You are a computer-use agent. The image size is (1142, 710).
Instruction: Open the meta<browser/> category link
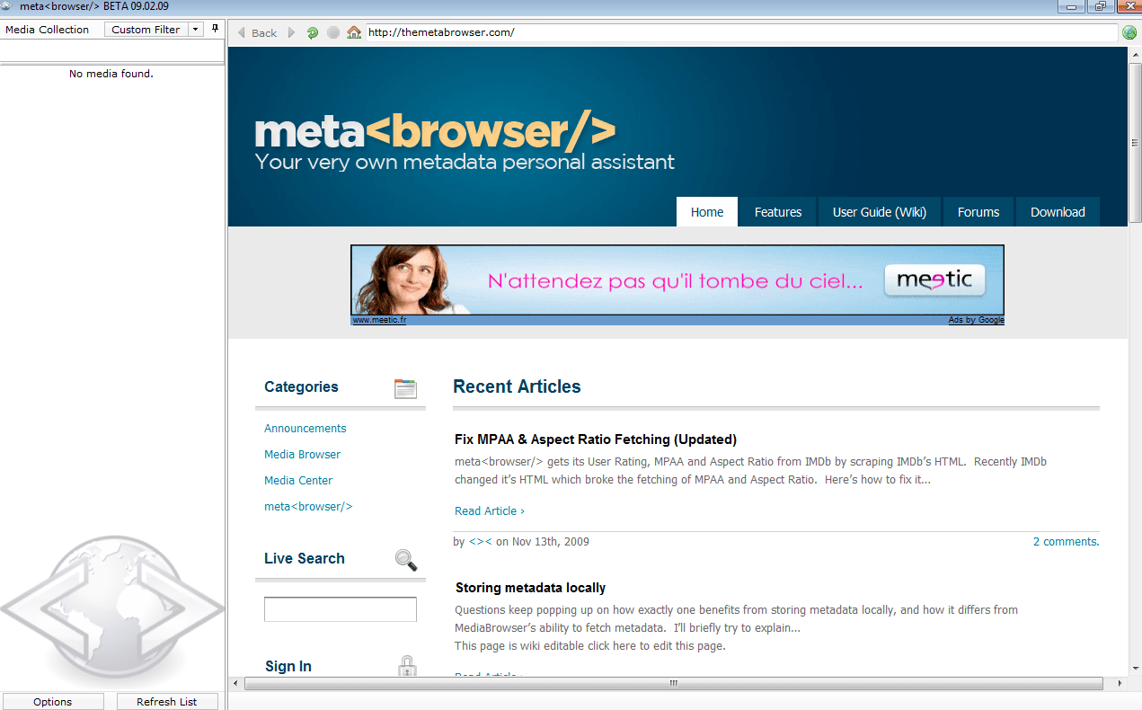(x=308, y=507)
